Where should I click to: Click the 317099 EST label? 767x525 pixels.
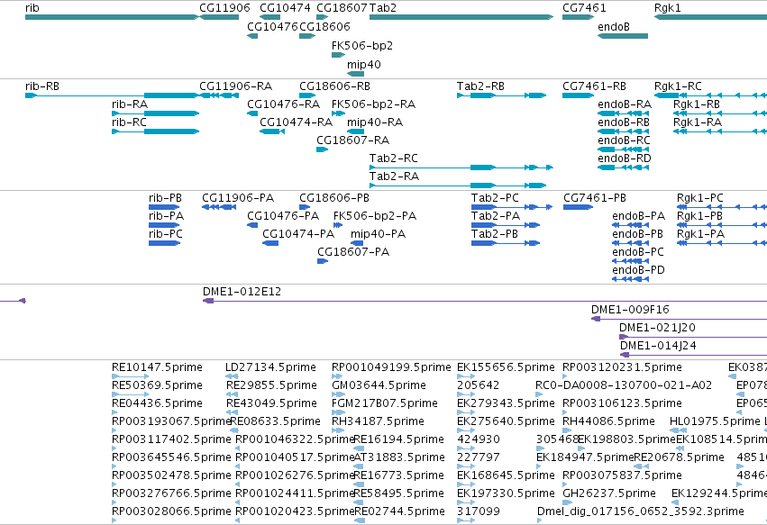click(x=479, y=511)
